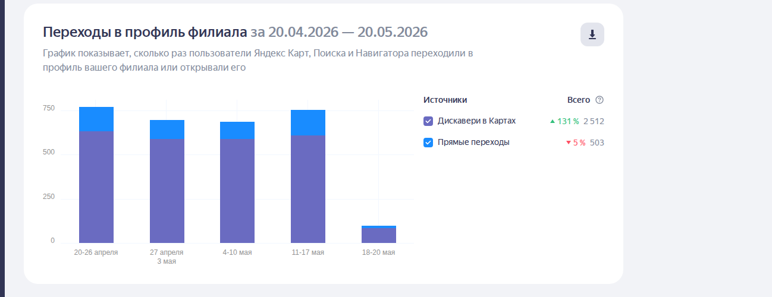Click the 0 y-axis value
Screen dimensions: 772x297
(52, 241)
